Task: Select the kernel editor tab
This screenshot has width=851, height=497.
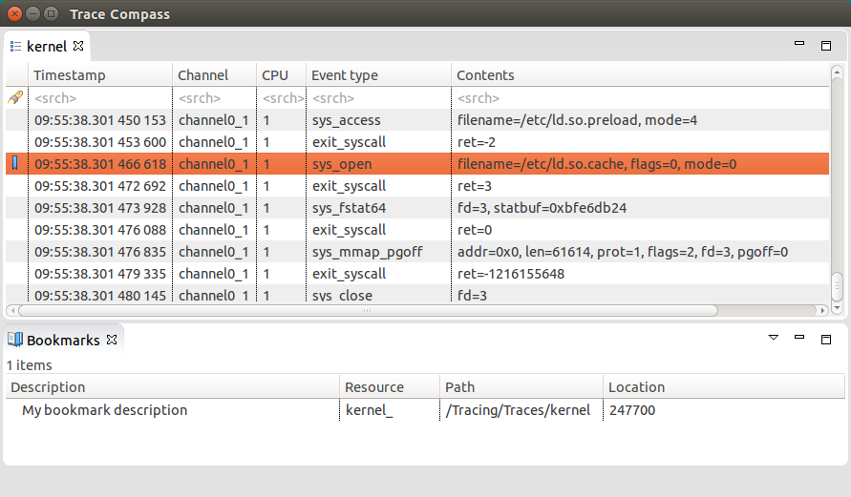Action: pyautogui.click(x=46, y=46)
